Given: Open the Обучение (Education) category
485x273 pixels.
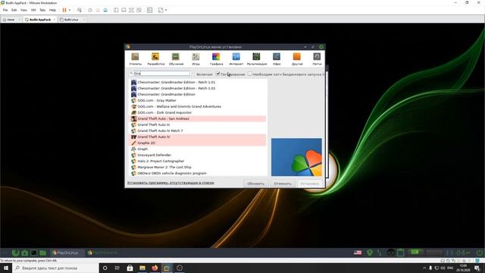Looking at the screenshot, I should point(176,59).
